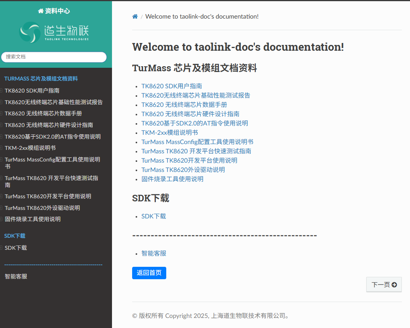
Task: Click the SDK下载 section heading
Action: pyautogui.click(x=151, y=198)
